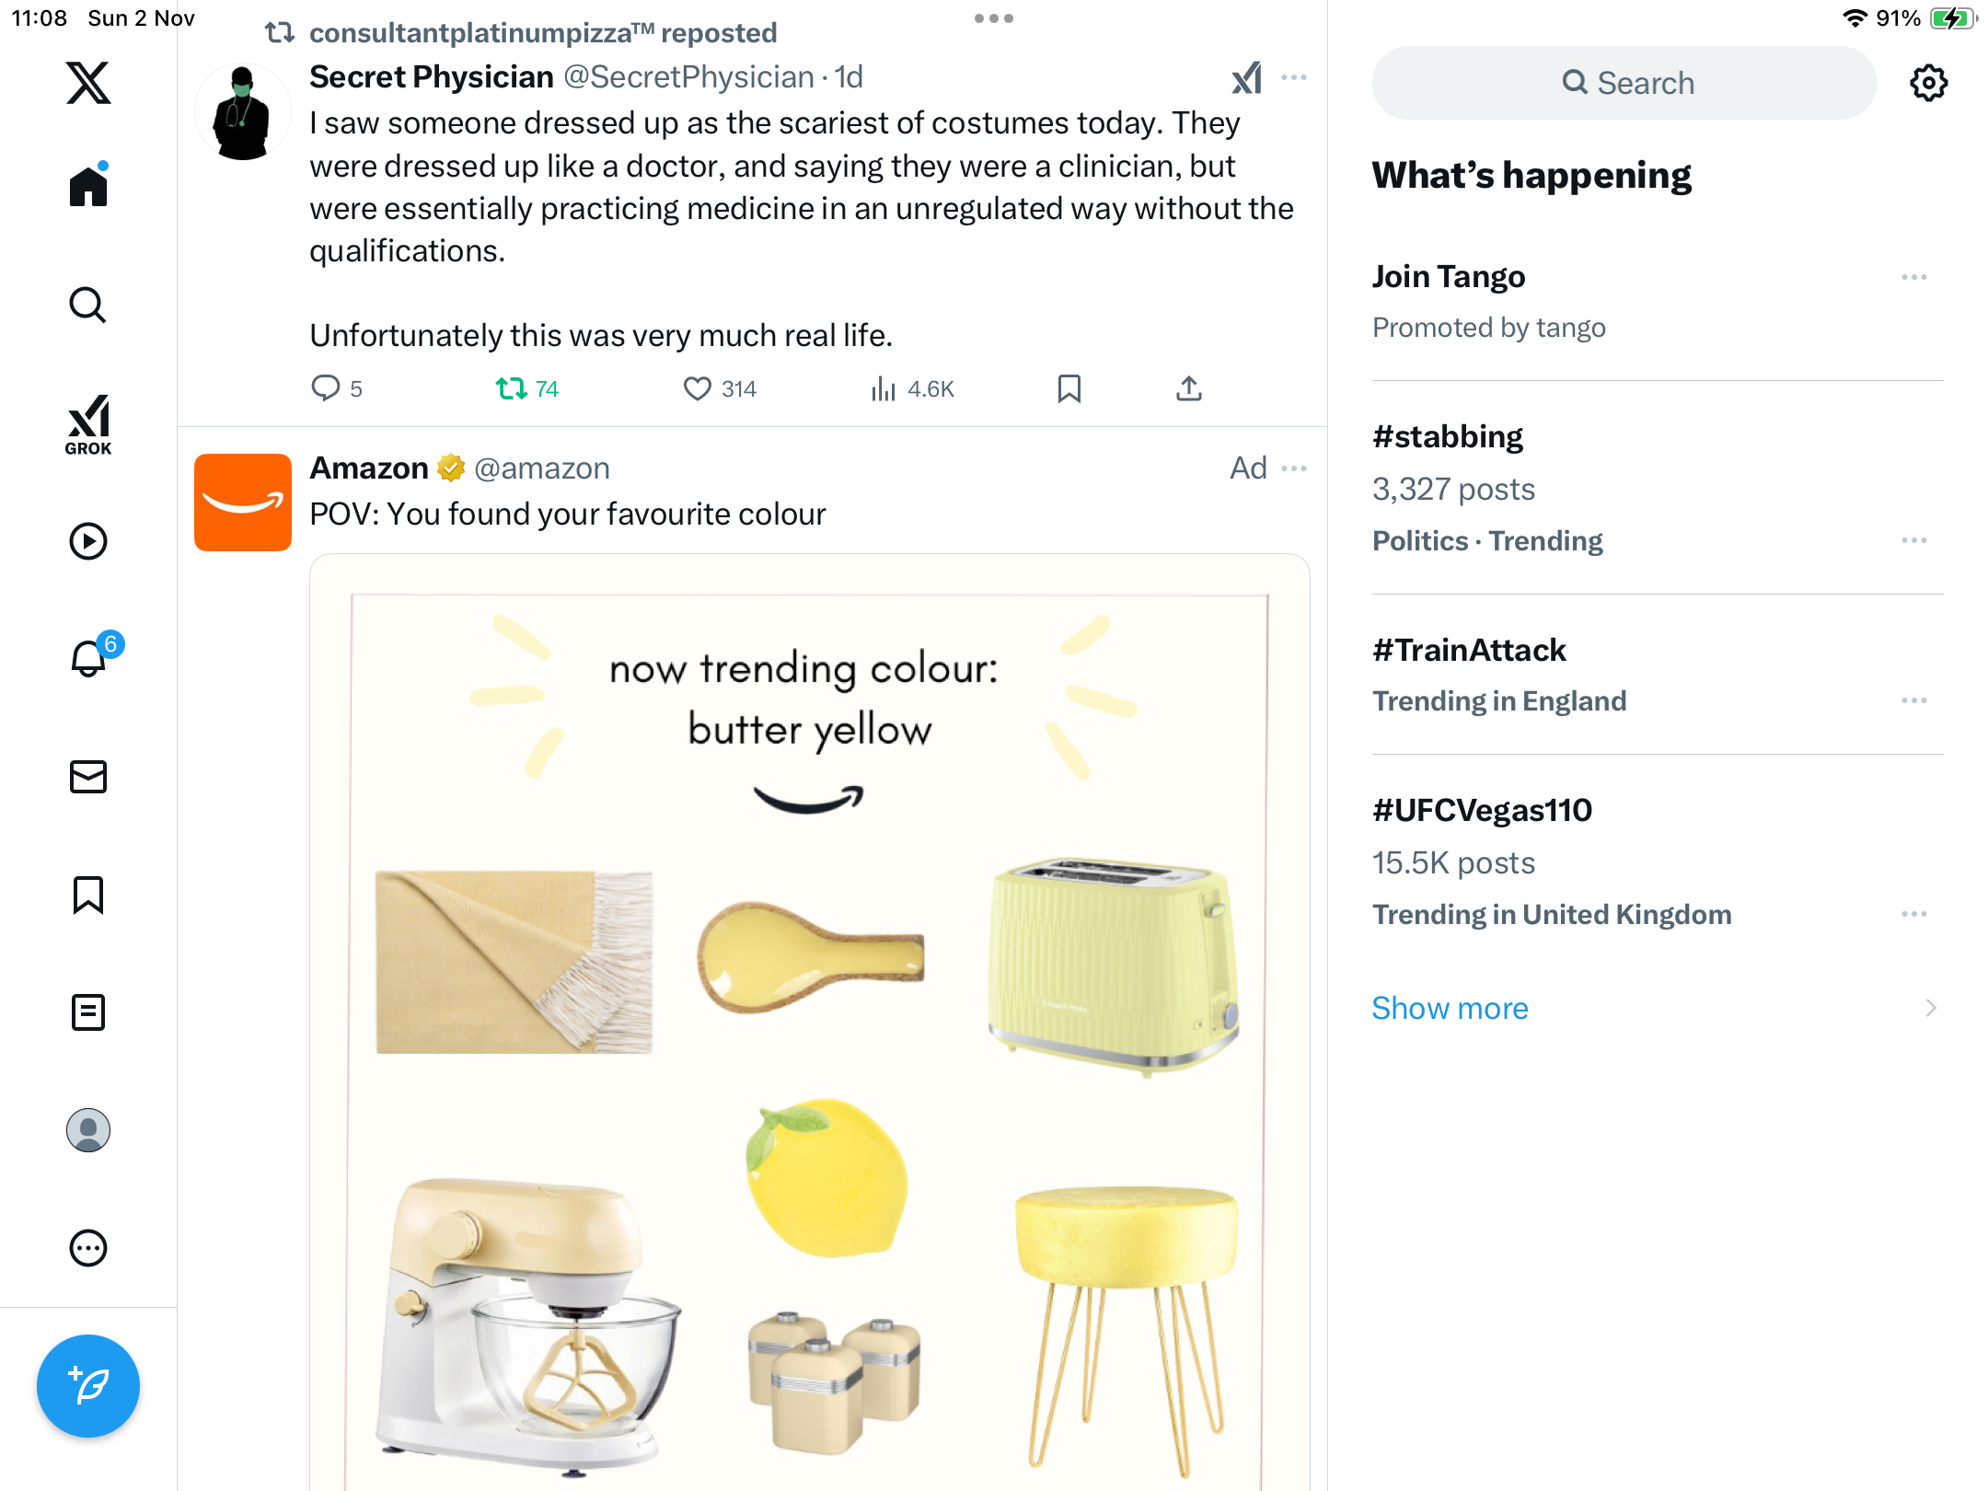Go to Home in sidebar
Image resolution: width=1988 pixels, height=1491 pixels.
[88, 187]
